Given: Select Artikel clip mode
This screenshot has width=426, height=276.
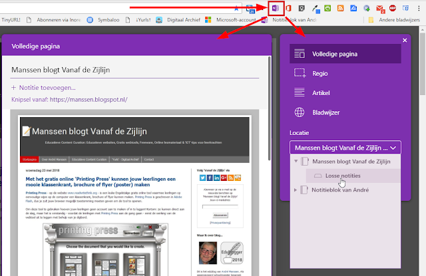Looking at the screenshot, I should [x=345, y=93].
